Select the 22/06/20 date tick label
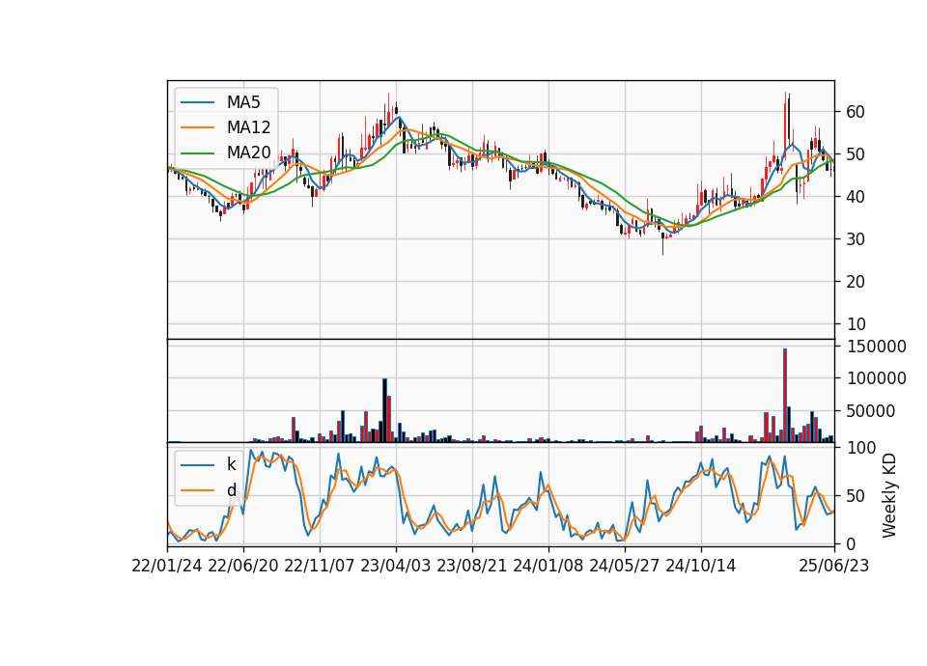Image resolution: width=927 pixels, height=666 pixels. point(243,566)
